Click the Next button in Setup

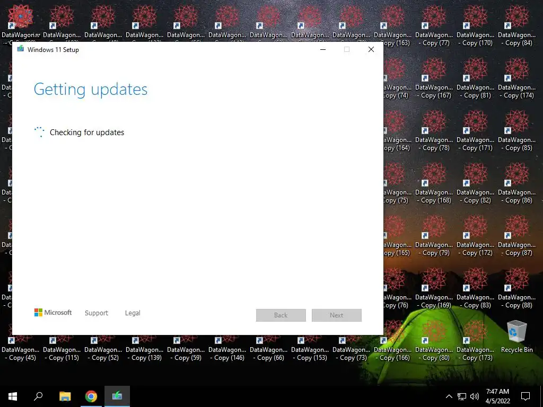pyautogui.click(x=337, y=315)
